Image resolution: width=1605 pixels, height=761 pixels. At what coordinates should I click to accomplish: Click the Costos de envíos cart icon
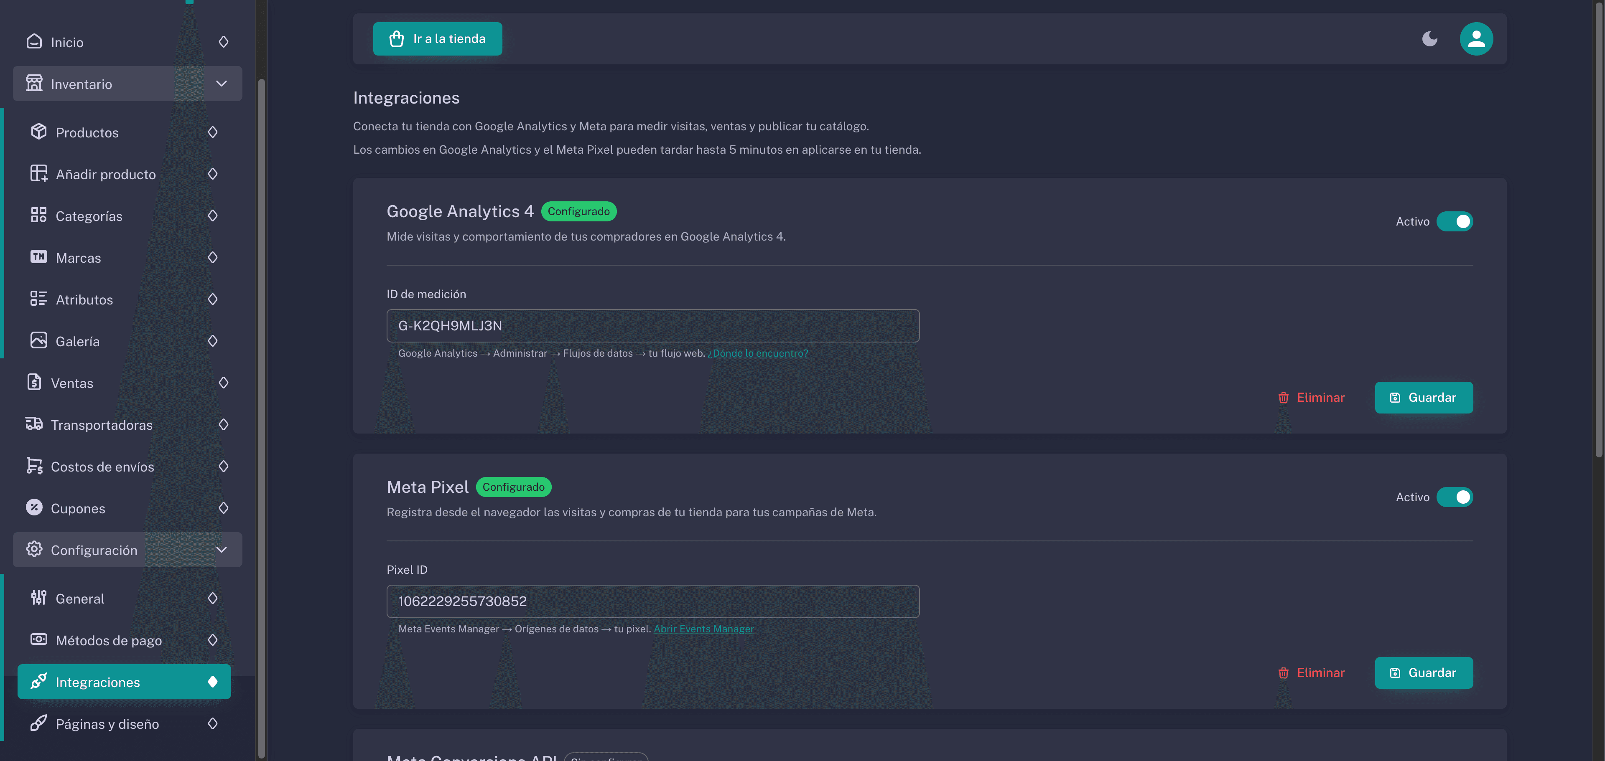click(x=34, y=466)
